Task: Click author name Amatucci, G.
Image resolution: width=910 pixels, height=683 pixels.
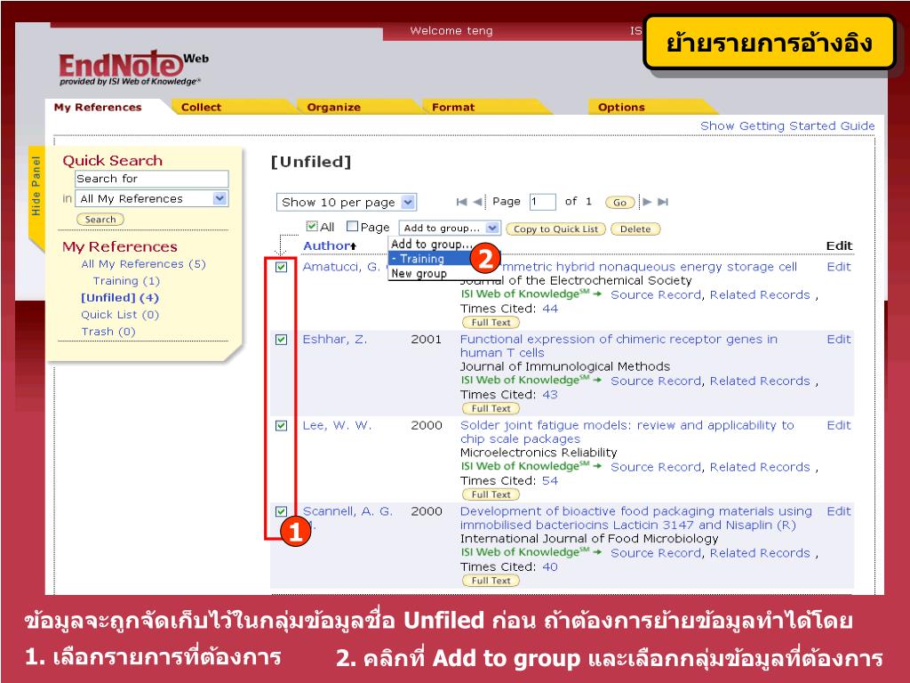Action: (x=342, y=267)
